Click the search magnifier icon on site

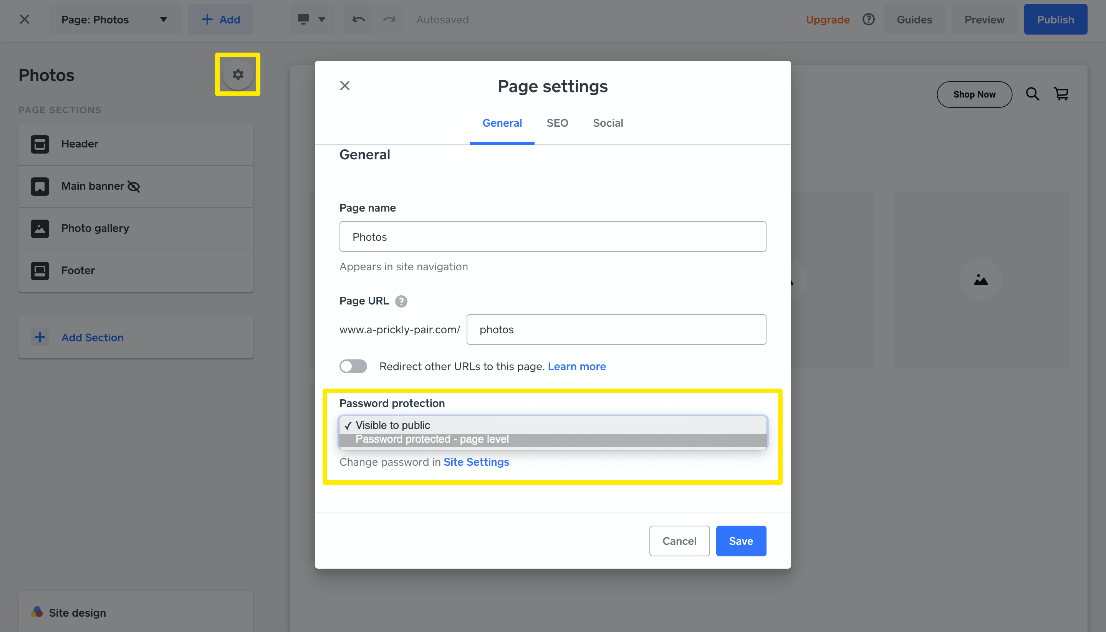[1032, 94]
